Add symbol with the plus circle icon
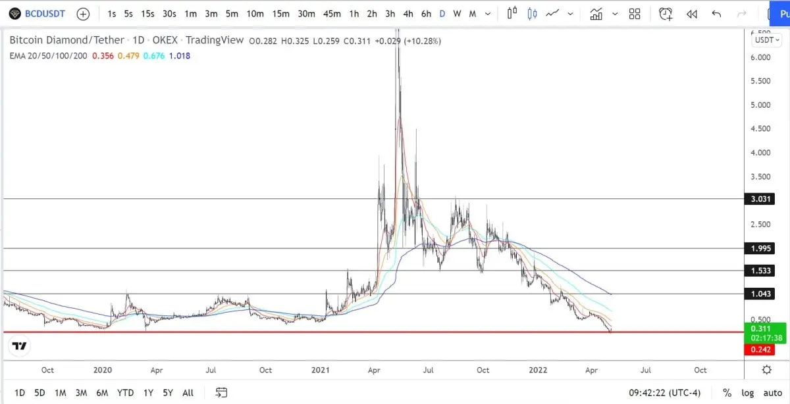 point(83,13)
